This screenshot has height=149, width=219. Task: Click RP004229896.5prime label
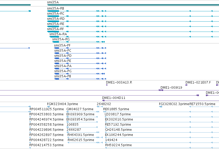[x=46, y=130]
